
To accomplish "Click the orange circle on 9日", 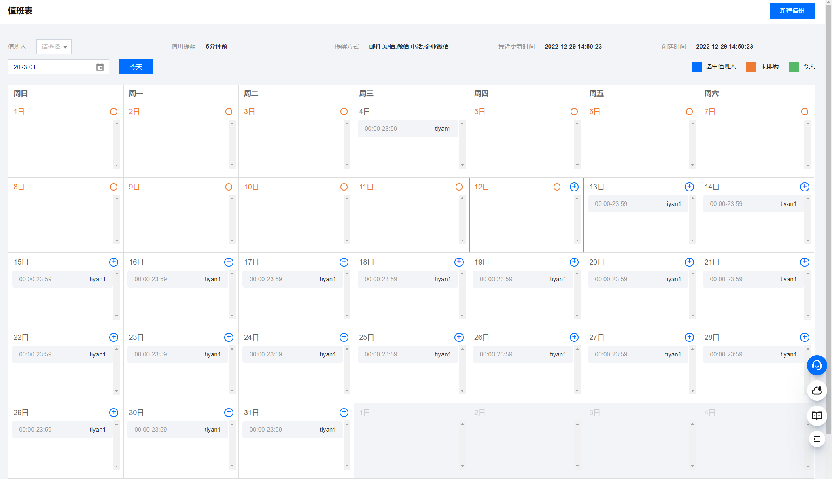I will pos(229,187).
